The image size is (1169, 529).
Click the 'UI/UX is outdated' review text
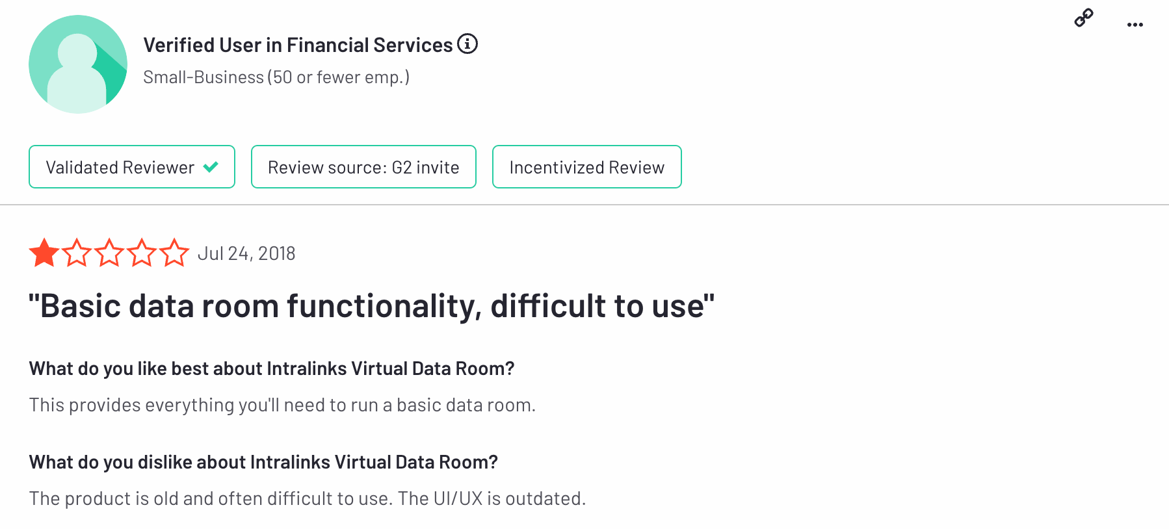click(492, 498)
